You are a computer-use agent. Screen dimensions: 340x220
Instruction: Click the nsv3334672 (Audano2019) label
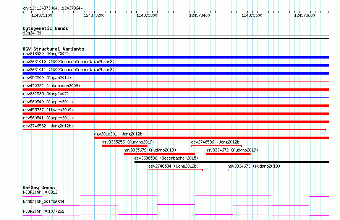click(232, 150)
